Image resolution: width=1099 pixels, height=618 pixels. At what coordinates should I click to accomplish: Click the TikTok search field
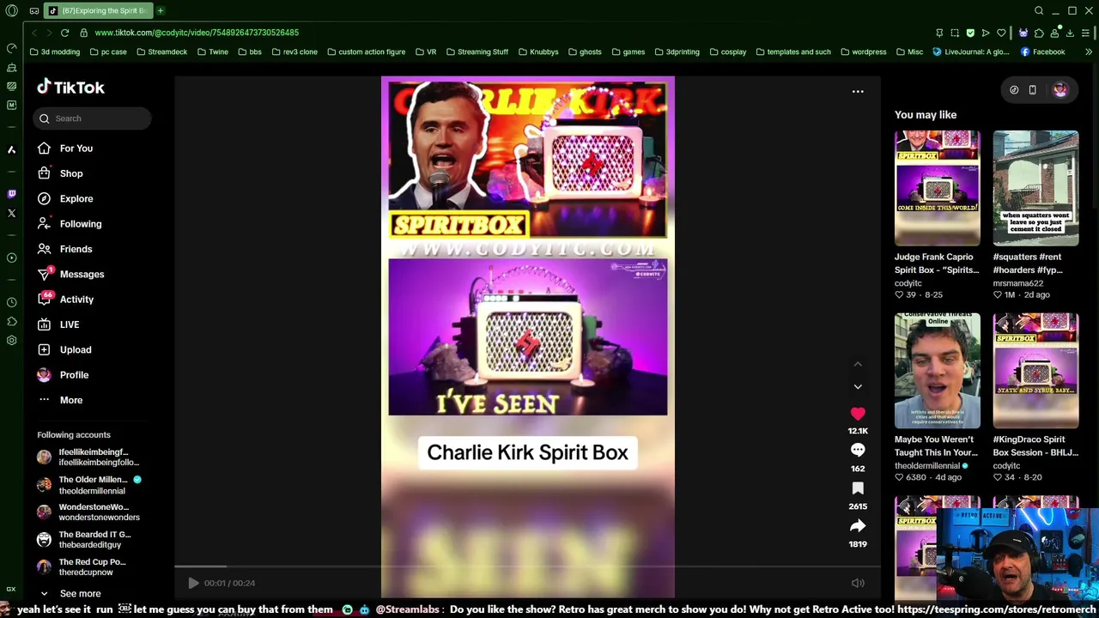tap(93, 118)
